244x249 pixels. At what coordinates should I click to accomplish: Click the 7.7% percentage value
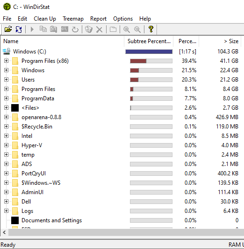click(x=191, y=98)
